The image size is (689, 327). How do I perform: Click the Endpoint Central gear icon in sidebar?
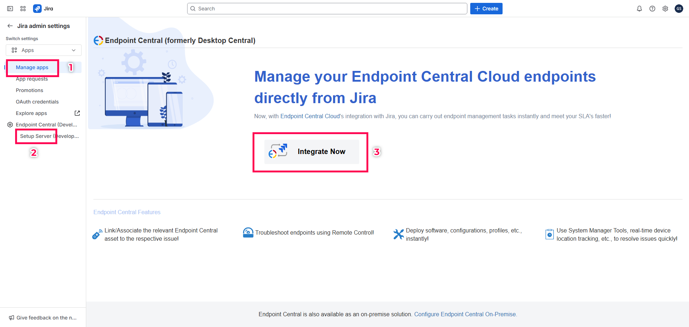[x=10, y=124]
